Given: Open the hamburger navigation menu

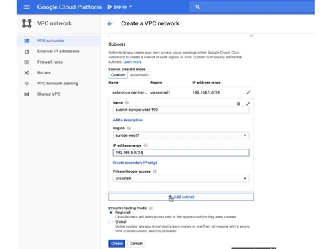Looking at the screenshot, I should coord(27,7).
